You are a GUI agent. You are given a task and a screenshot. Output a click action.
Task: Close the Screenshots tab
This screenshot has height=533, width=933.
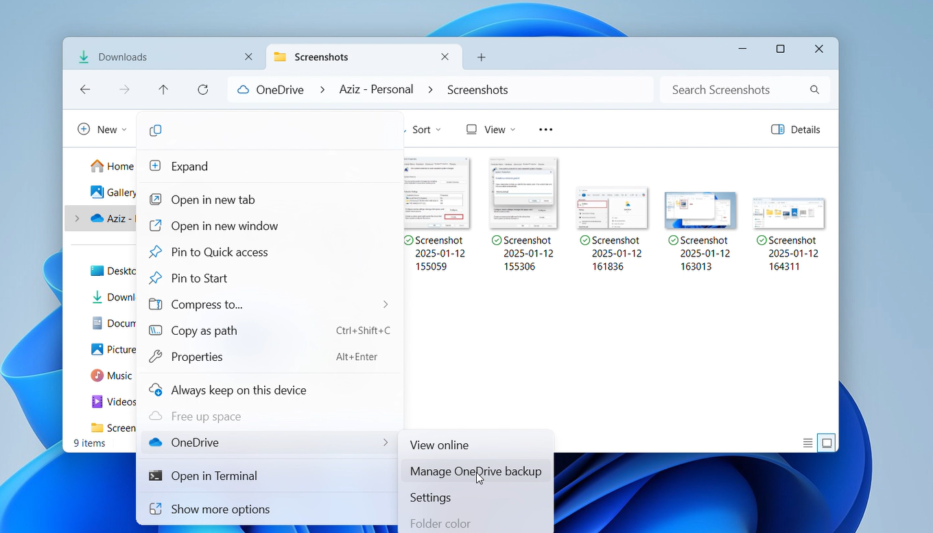tap(445, 57)
